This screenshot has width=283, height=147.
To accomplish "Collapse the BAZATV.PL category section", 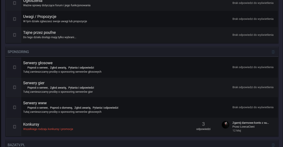I will [273, 145].
